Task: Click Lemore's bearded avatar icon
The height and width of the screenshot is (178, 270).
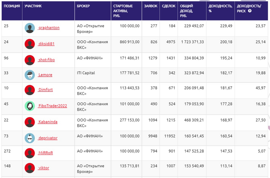Action: coord(30,75)
